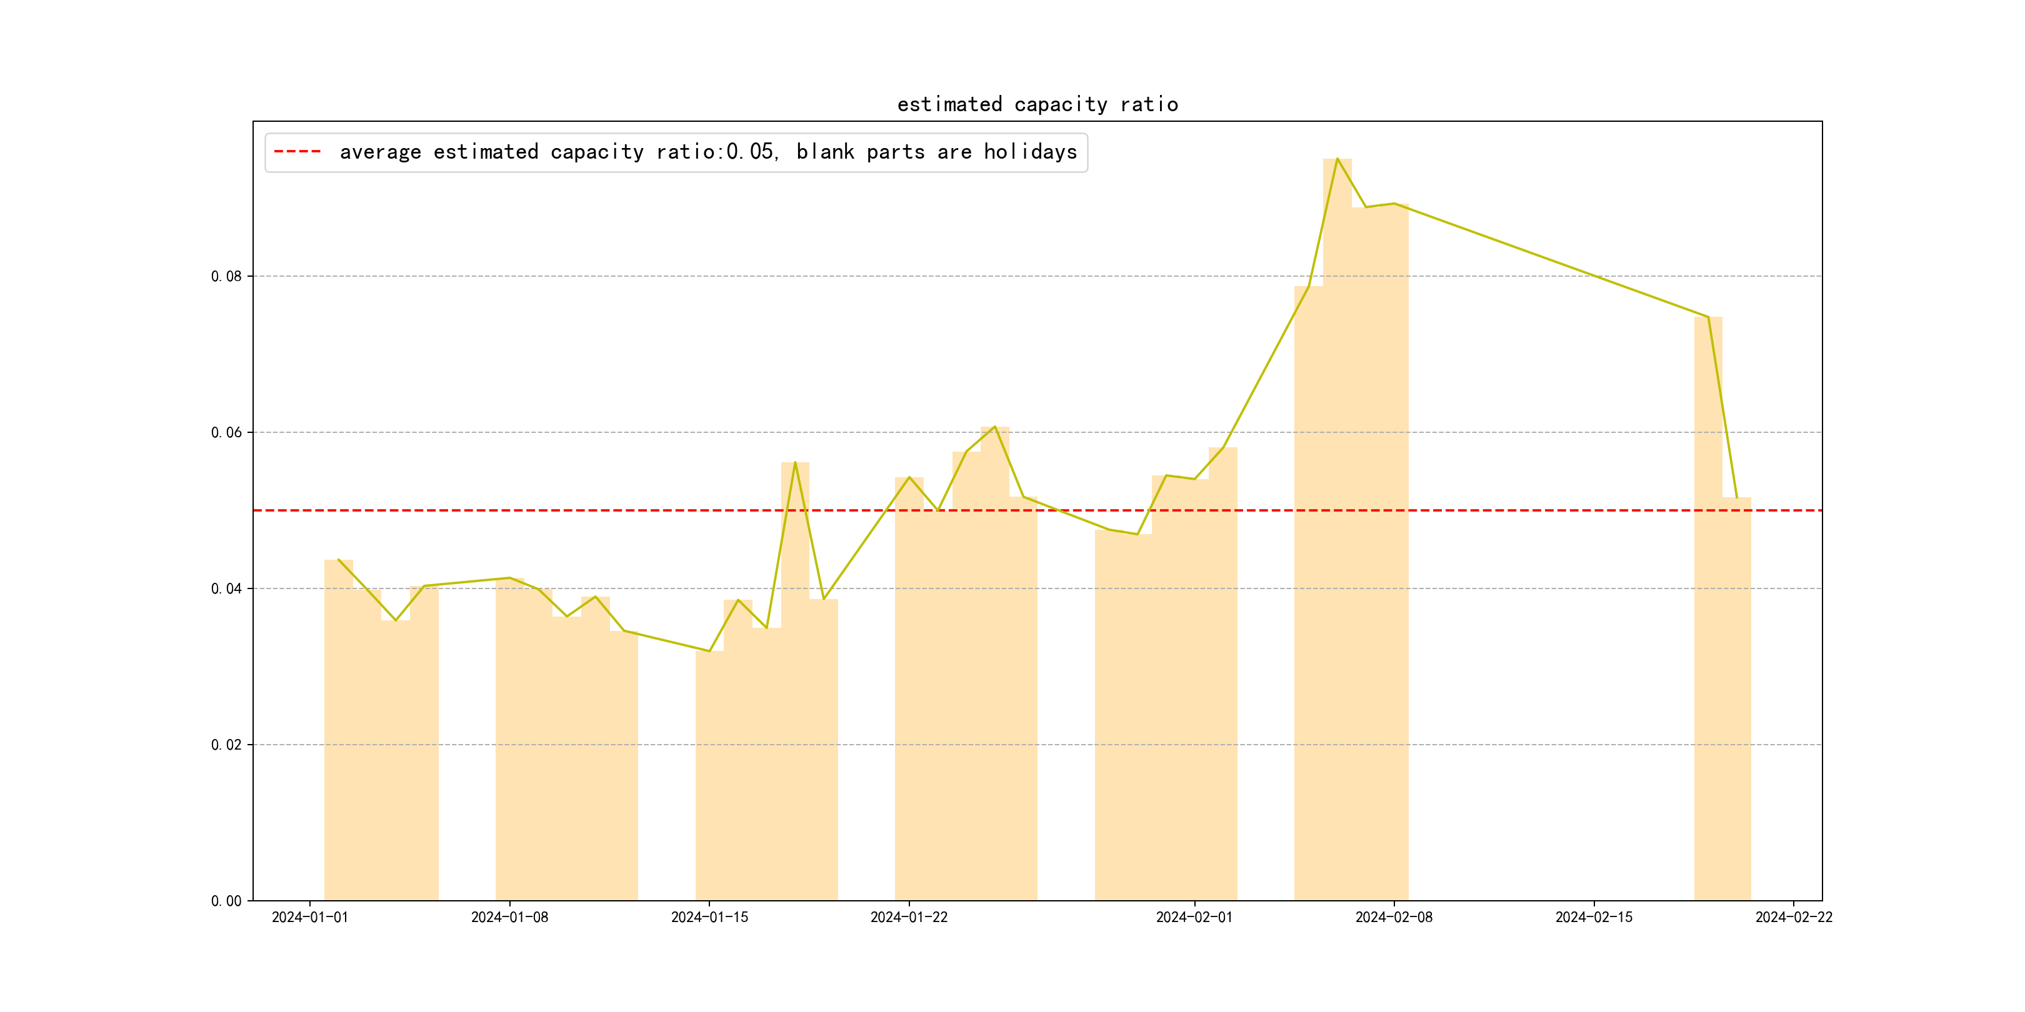Click the 2024-02-22 x-axis label
Screen dimensions: 2025x1012
(x=1793, y=917)
